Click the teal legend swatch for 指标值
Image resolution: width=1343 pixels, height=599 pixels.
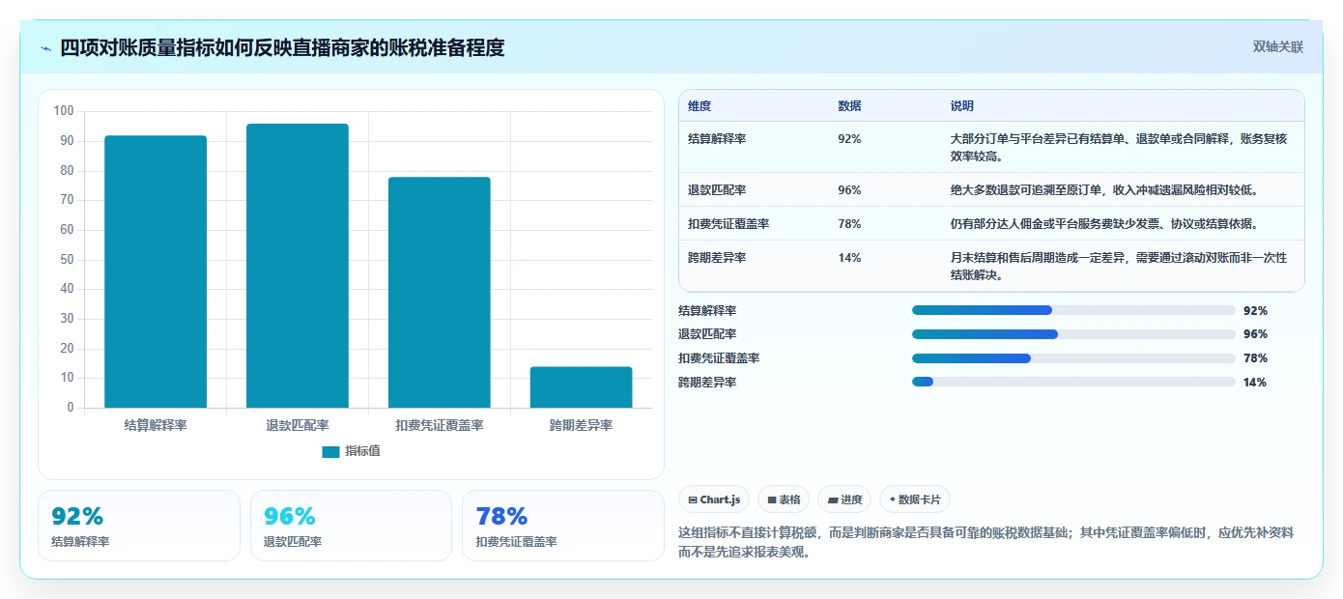point(330,451)
